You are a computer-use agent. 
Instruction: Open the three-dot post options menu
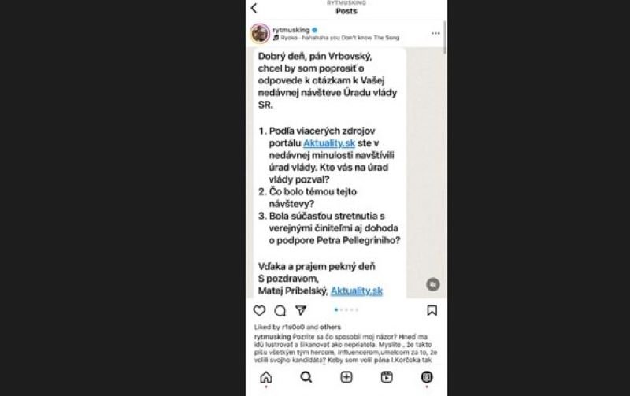coord(435,33)
